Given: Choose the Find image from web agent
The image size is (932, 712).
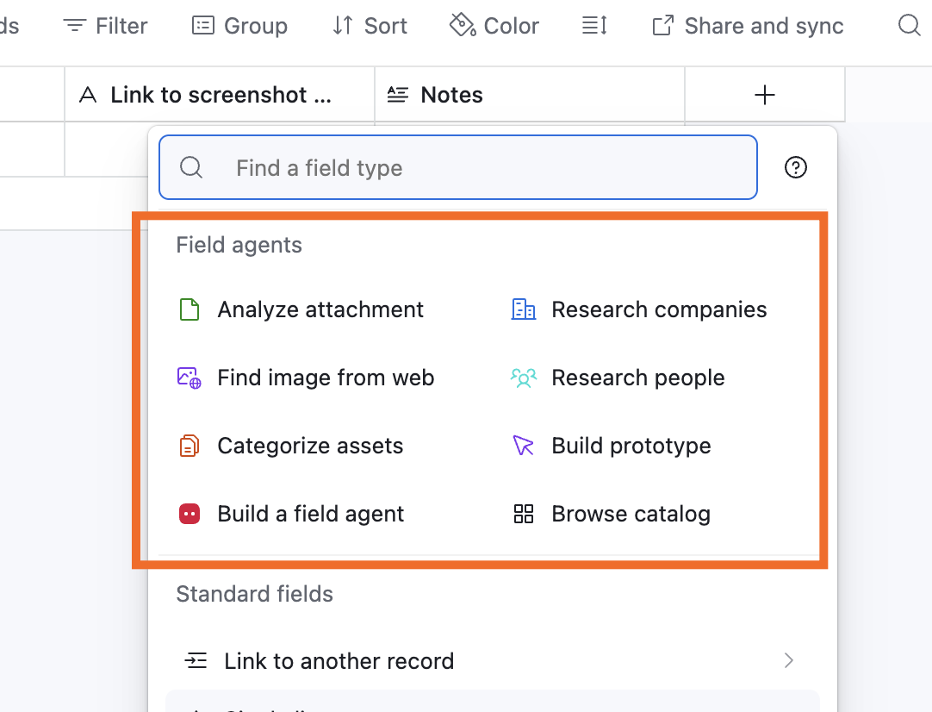Looking at the screenshot, I should click(x=326, y=377).
